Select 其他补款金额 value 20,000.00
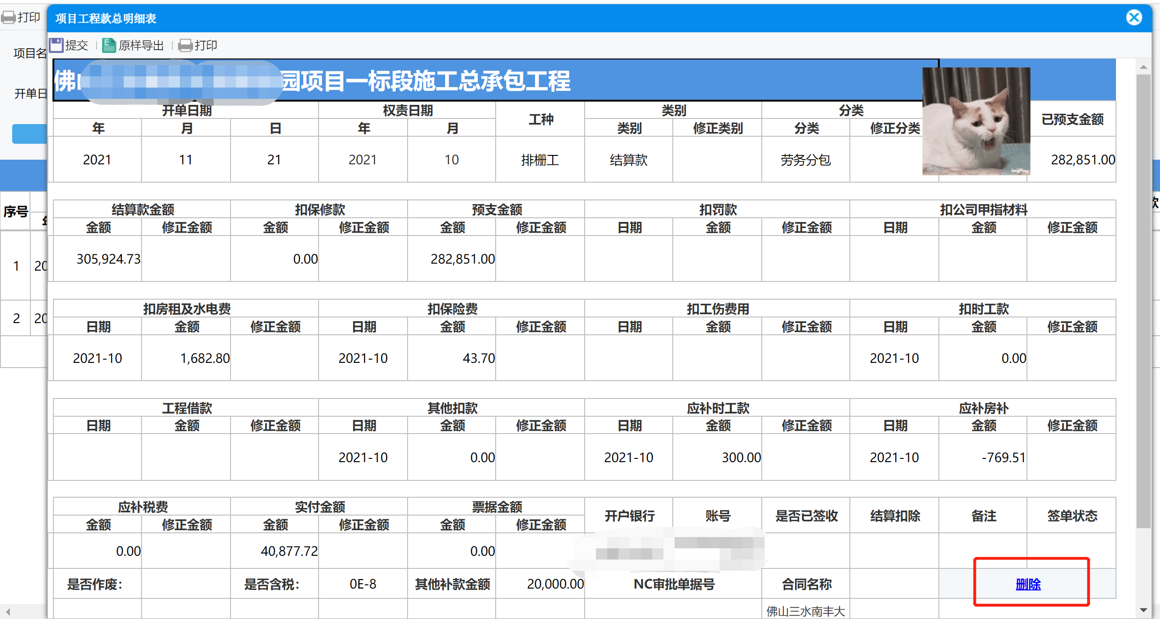 click(556, 584)
